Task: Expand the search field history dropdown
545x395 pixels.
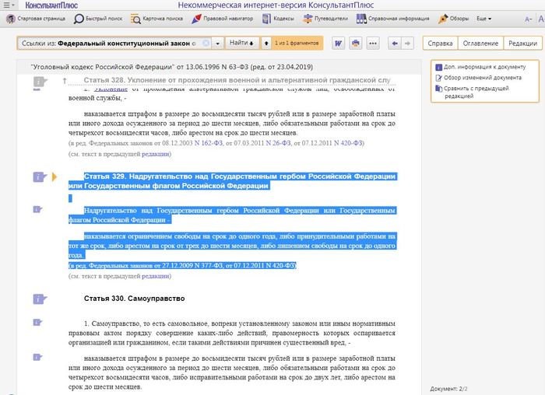Action: (x=218, y=44)
